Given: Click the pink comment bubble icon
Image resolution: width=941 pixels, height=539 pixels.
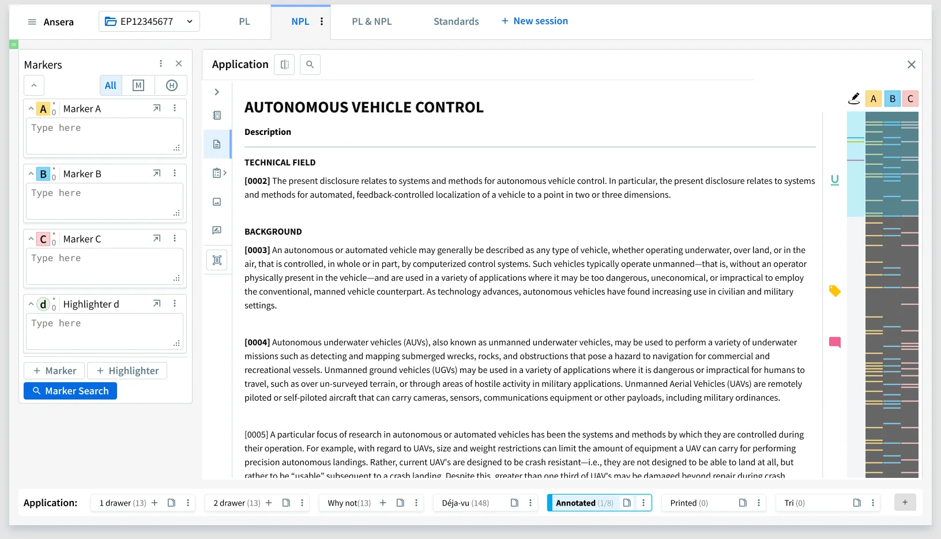Looking at the screenshot, I should pyautogui.click(x=834, y=342).
